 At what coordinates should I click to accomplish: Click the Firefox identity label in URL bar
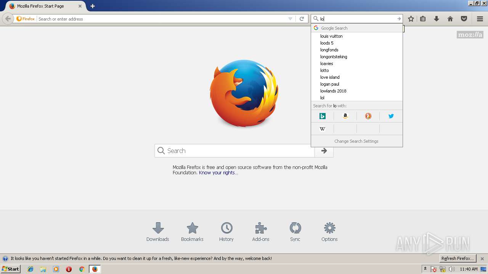[26, 19]
